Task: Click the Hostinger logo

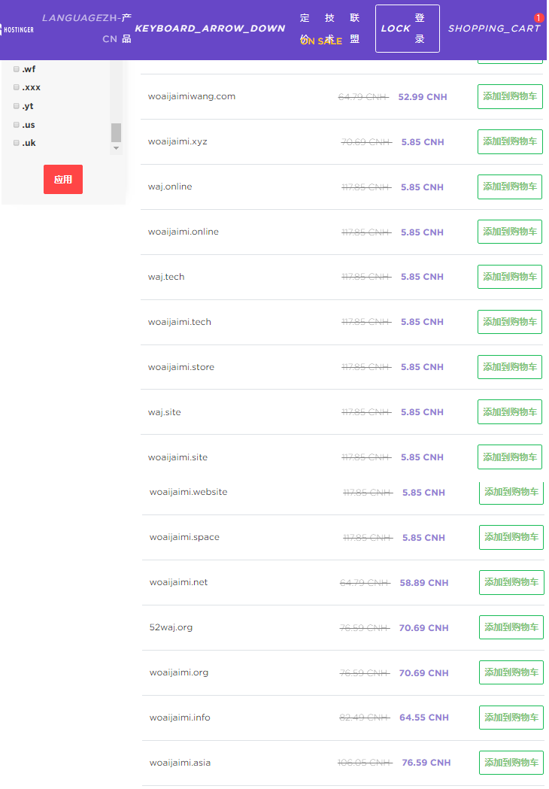Action: click(12, 29)
